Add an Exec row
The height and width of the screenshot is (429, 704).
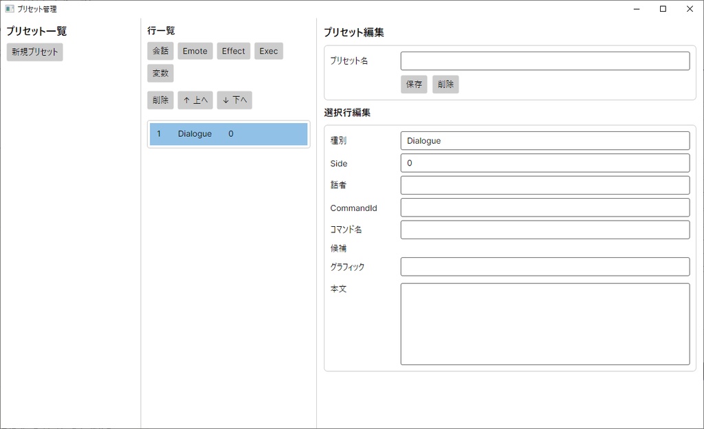[268, 50]
